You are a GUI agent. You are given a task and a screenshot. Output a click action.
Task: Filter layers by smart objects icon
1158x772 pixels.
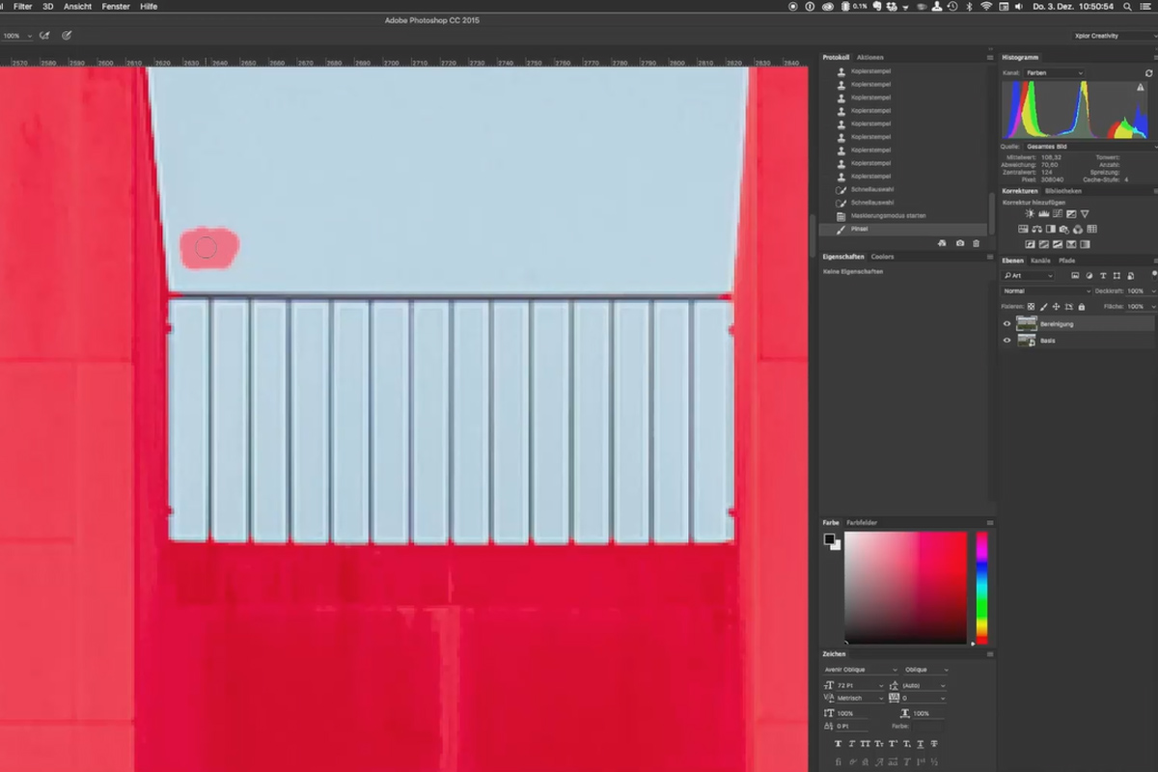(1130, 276)
